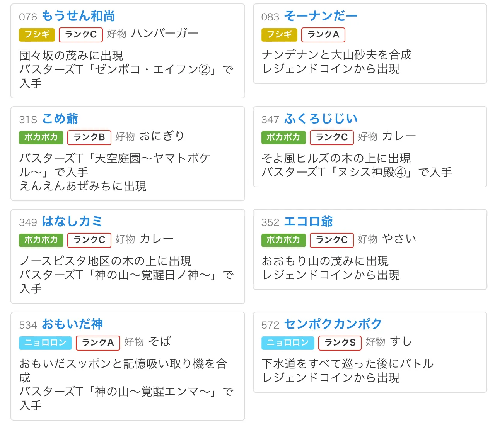Viewport: 495px width, 424px height.
Task: Click the ランクA badge on おもいだ神
Action: [x=98, y=343]
